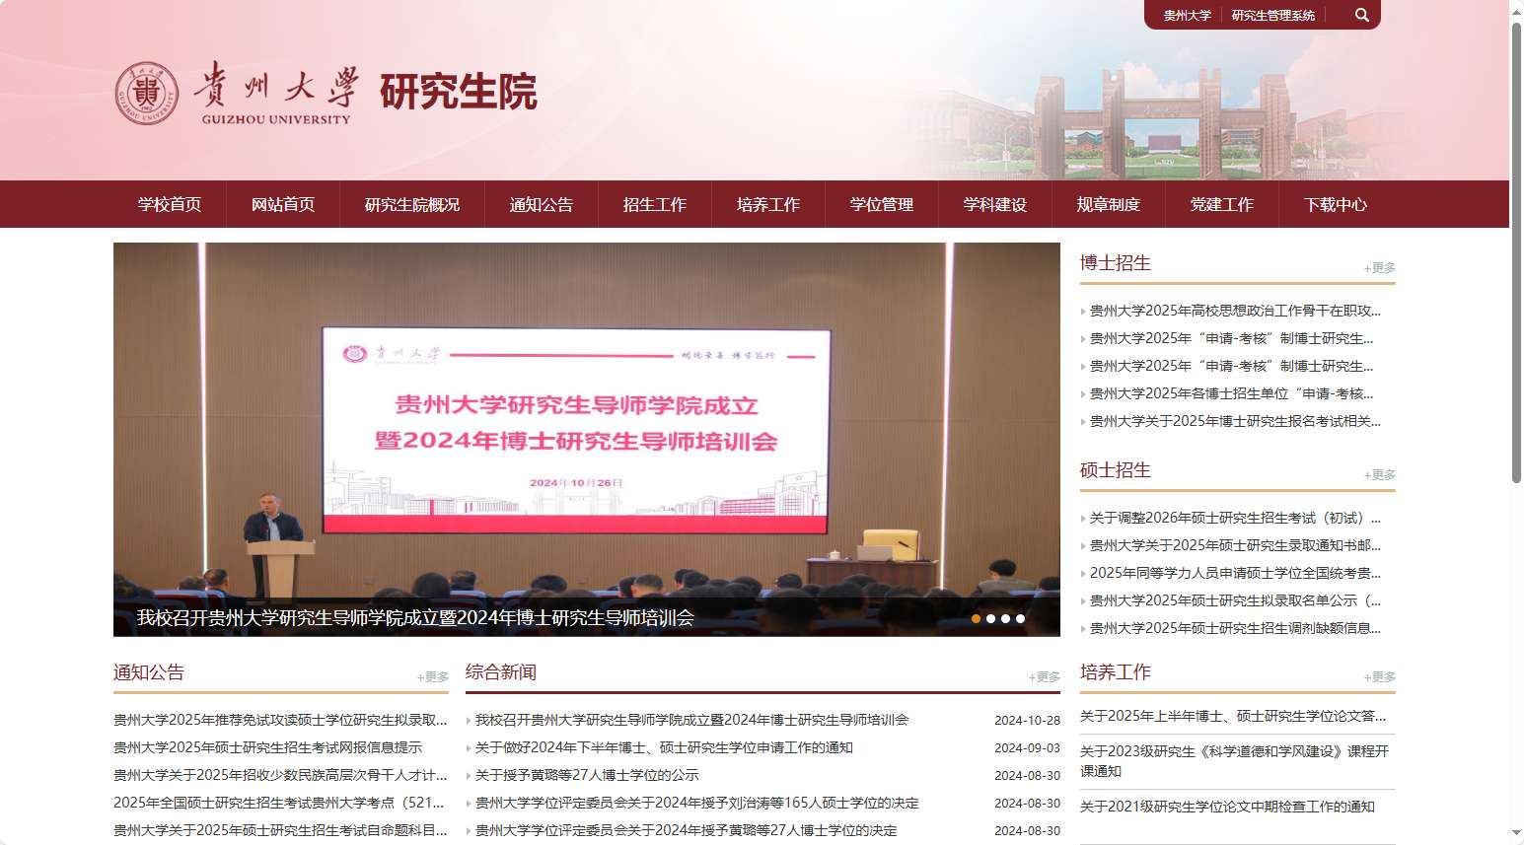Switch to 培养工作 in main navigation
The width and height of the screenshot is (1524, 845).
click(x=767, y=204)
